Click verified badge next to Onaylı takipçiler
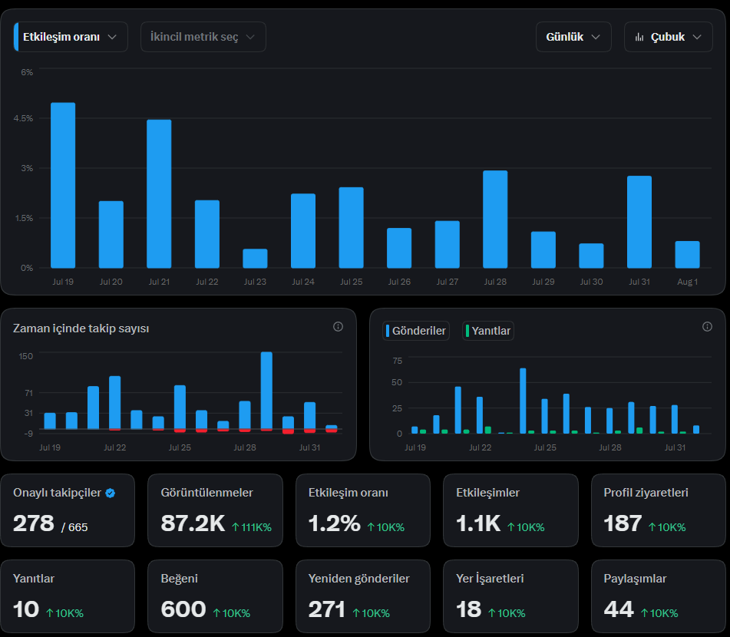The image size is (730, 637). [x=111, y=493]
